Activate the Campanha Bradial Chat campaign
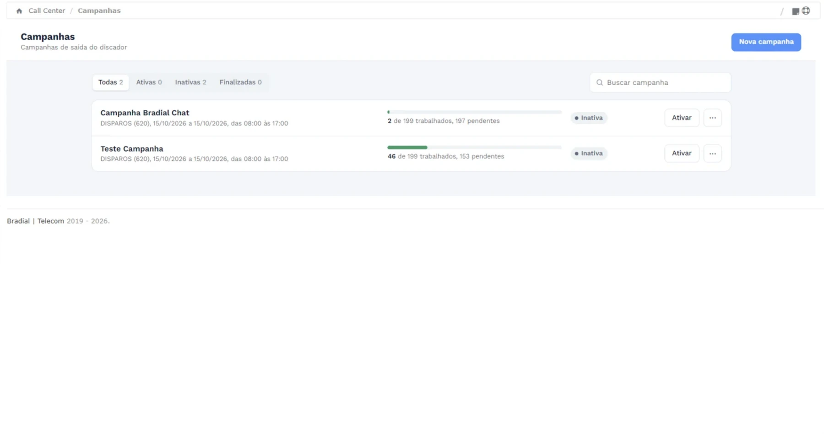This screenshot has height=435, width=824. pos(682,118)
